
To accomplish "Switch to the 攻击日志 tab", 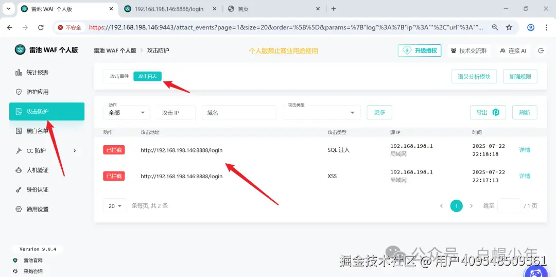I will tap(148, 76).
